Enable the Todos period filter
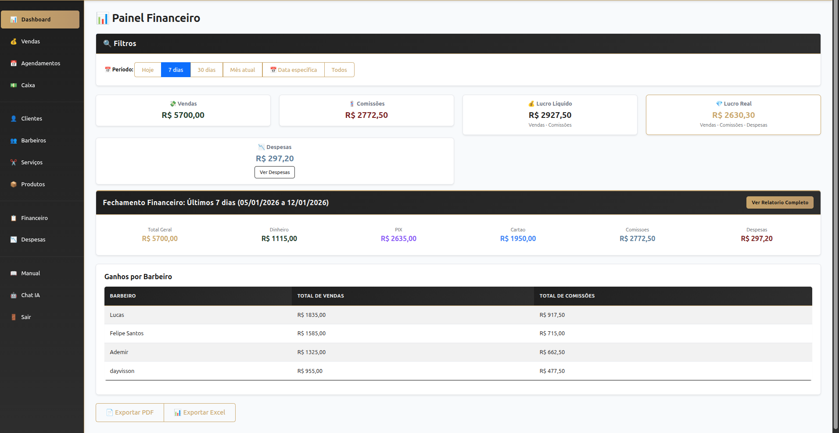 (339, 69)
